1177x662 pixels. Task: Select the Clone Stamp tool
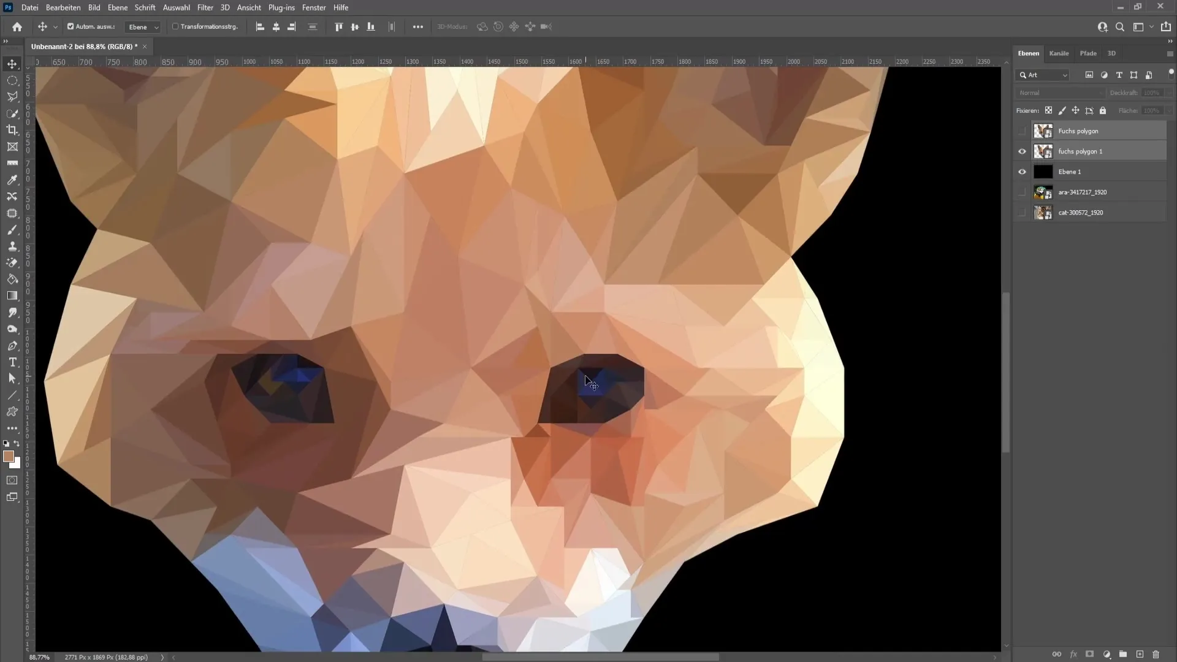[x=12, y=246]
